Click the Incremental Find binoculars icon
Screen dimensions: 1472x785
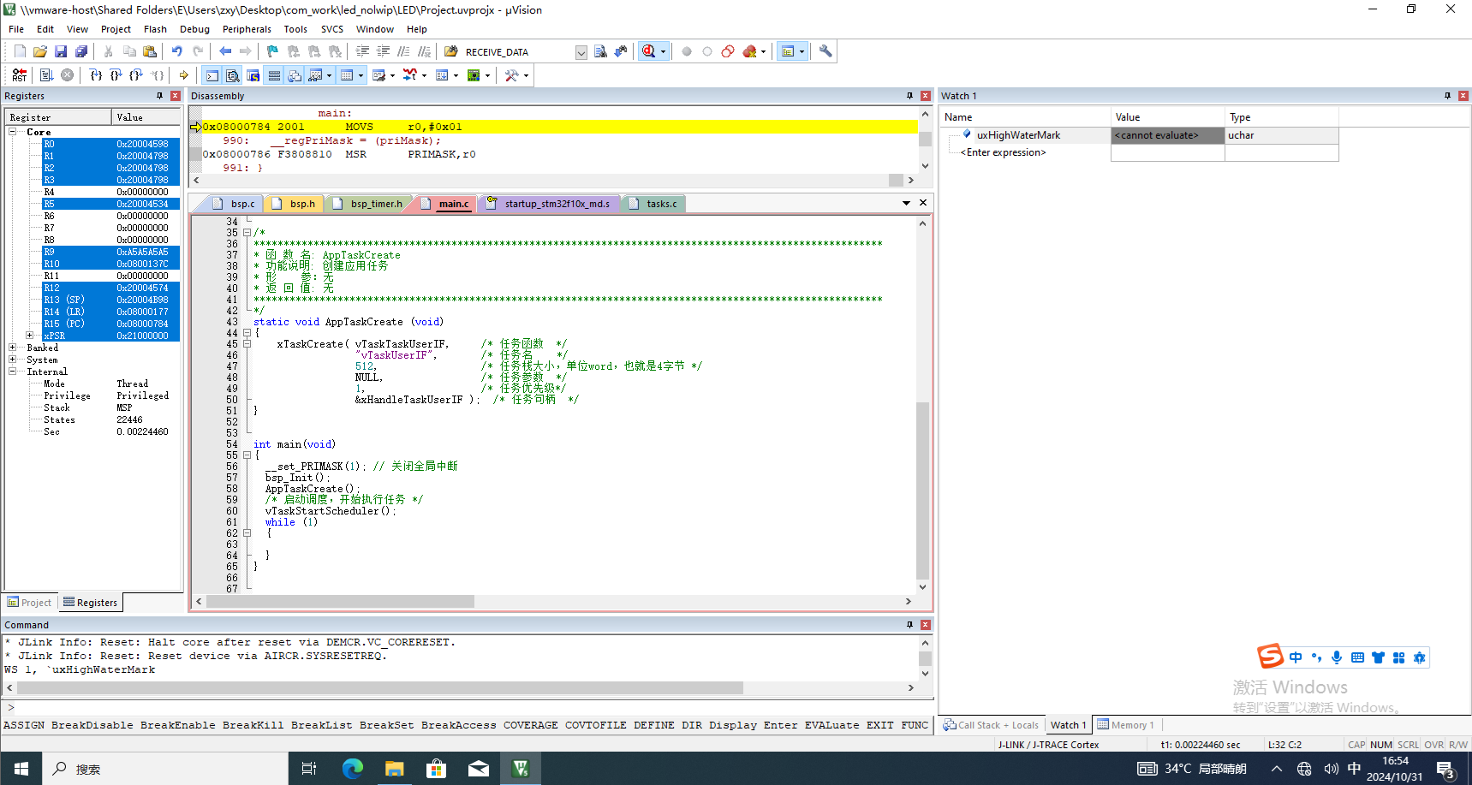[x=621, y=51]
